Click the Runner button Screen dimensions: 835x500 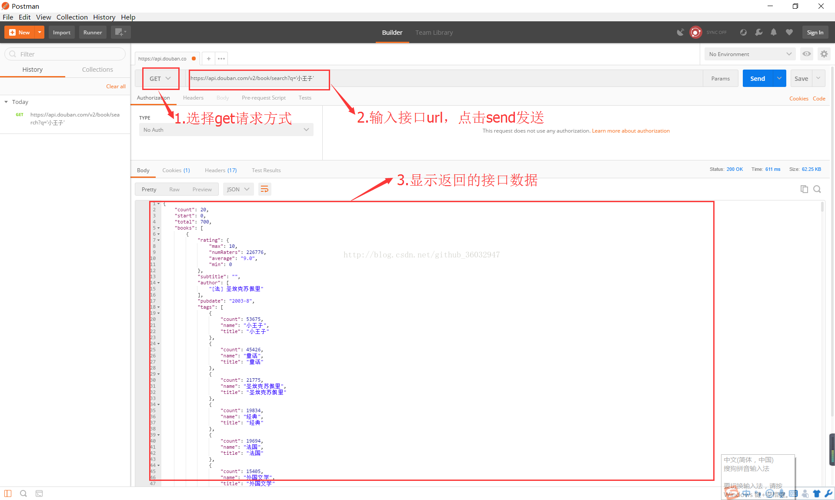tap(93, 33)
